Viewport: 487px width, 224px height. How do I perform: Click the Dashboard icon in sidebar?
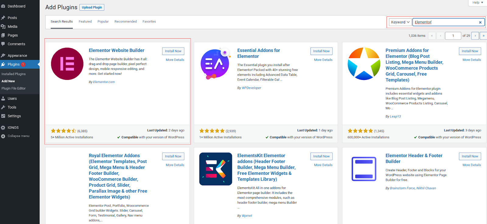(x=3, y=6)
